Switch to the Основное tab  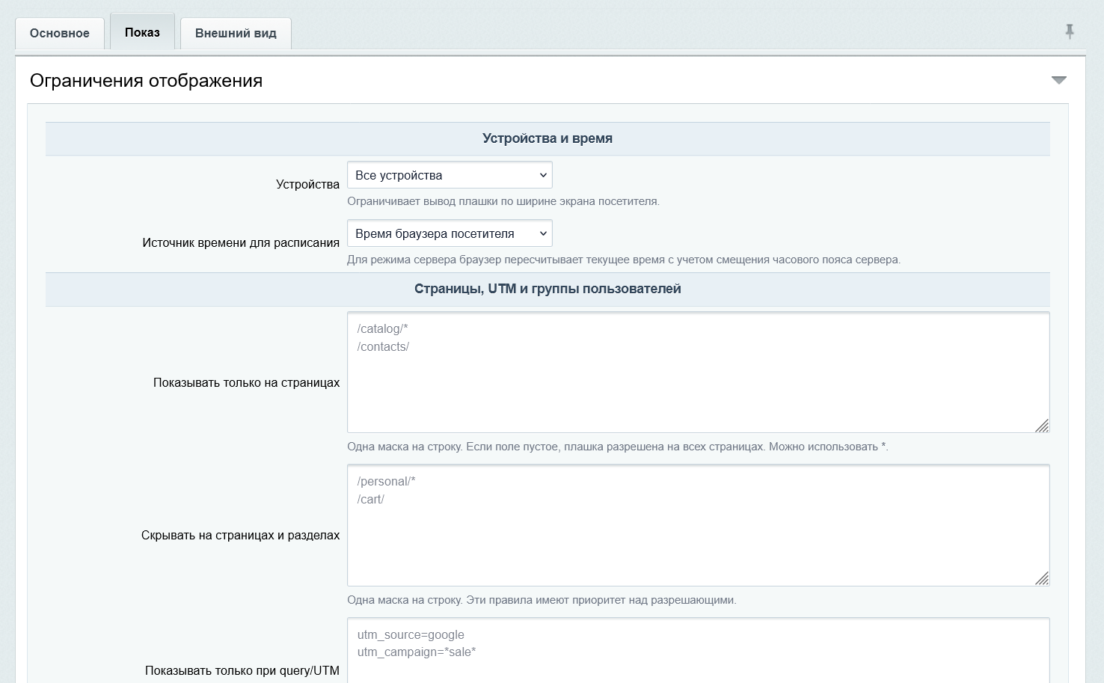(x=60, y=33)
